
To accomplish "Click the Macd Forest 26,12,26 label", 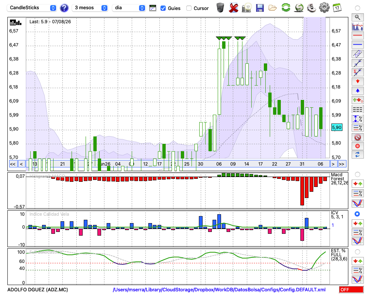I will point(339,179).
